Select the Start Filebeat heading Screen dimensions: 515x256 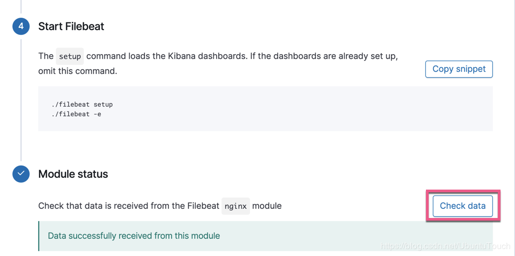click(x=71, y=26)
